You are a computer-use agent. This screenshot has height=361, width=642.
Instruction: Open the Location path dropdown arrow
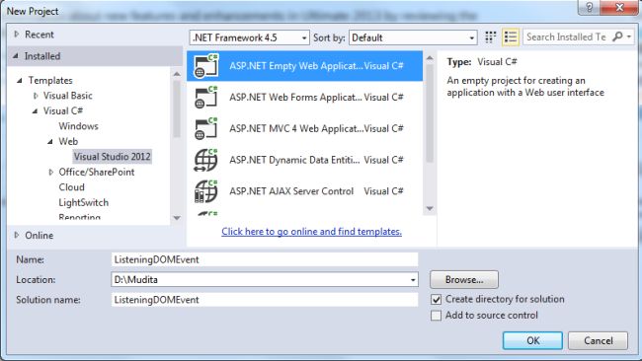point(413,280)
